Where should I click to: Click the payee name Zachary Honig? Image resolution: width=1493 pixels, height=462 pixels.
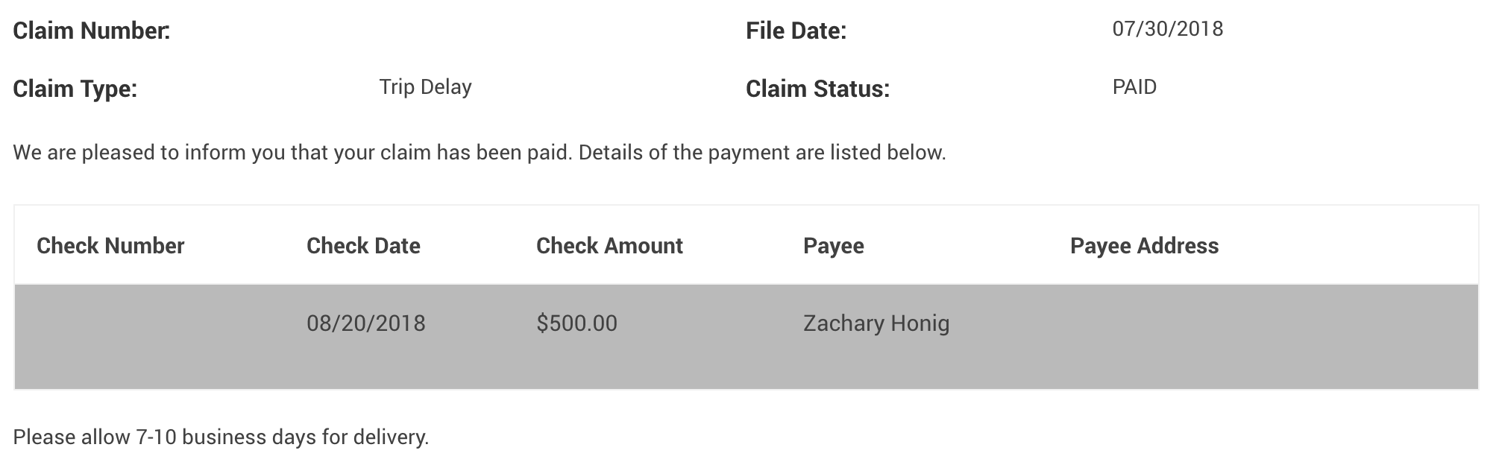click(x=876, y=323)
